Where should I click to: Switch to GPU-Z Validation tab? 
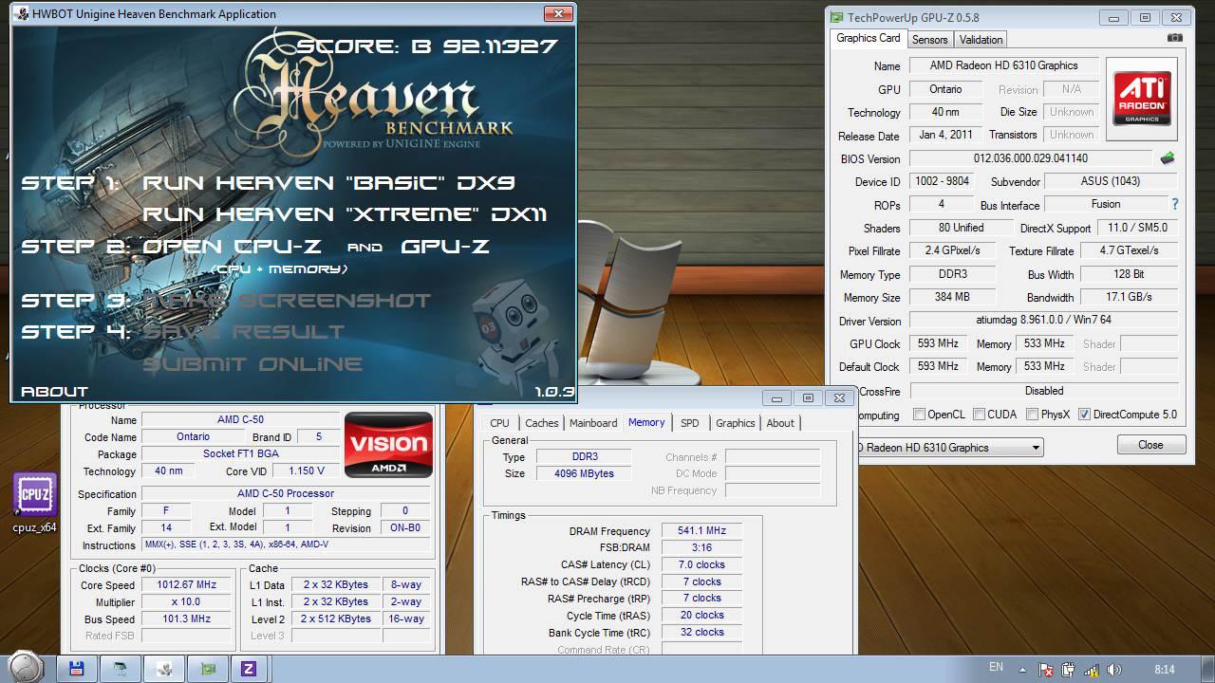[x=981, y=40]
